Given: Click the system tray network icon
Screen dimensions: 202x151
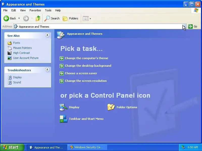Looking at the screenshot, I should click(183, 147).
